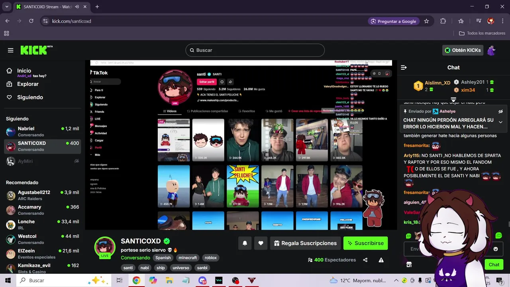Open the Windows Start menu
The width and height of the screenshot is (510, 287).
click(8, 280)
